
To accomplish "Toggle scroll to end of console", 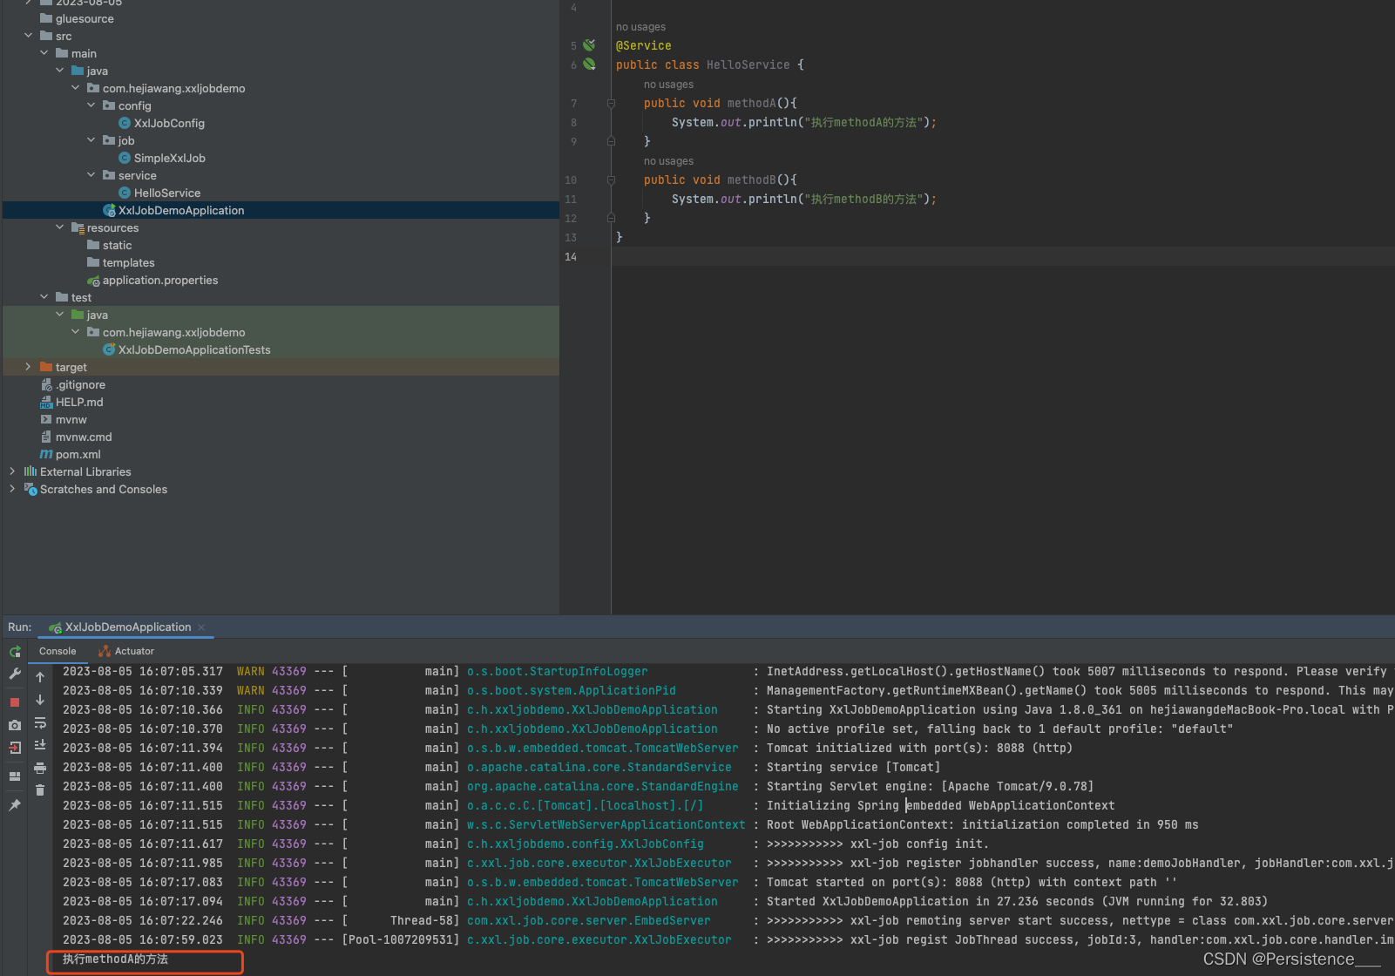I will 40,745.
